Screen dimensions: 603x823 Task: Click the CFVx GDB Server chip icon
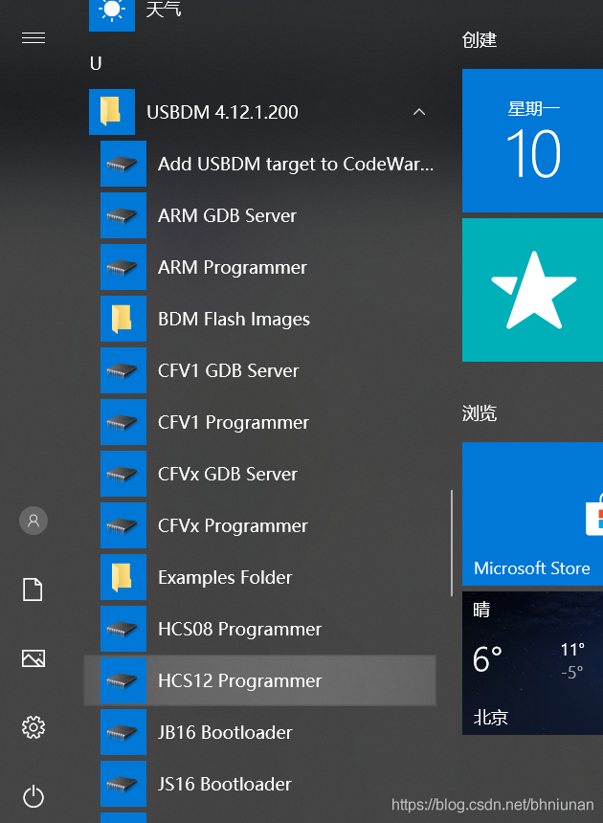pyautogui.click(x=123, y=474)
